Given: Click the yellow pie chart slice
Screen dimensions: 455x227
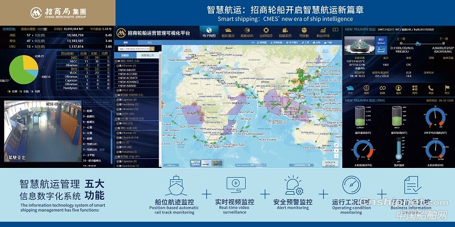Looking at the screenshot, I should 30,62.
